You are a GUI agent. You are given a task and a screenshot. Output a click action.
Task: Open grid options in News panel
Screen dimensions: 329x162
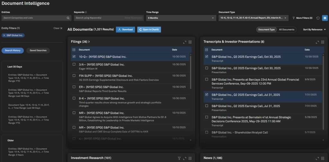323,158
